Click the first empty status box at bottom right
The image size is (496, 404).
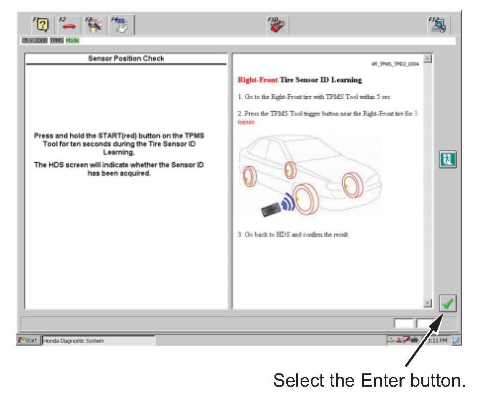(404, 323)
